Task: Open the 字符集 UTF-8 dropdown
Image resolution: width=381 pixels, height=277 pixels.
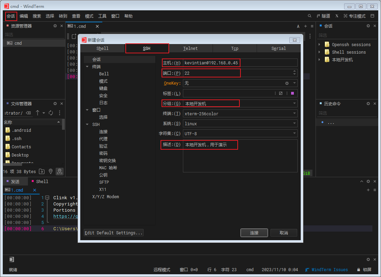Action: [295, 134]
